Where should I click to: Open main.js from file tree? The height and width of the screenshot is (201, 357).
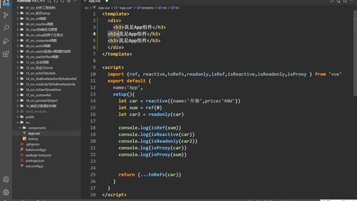click(46, 139)
